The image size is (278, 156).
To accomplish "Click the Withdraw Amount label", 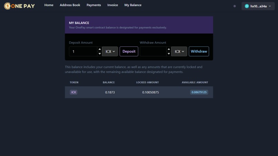I will (153, 42).
